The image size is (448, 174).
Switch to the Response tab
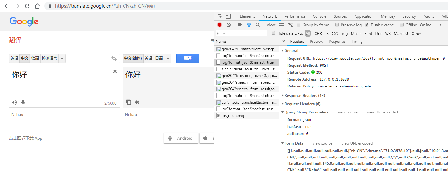tap(337, 42)
